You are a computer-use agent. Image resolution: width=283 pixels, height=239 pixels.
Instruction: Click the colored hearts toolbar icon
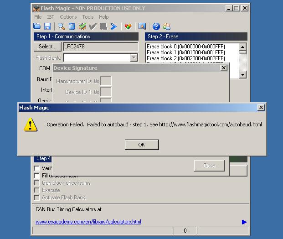tap(128, 26)
